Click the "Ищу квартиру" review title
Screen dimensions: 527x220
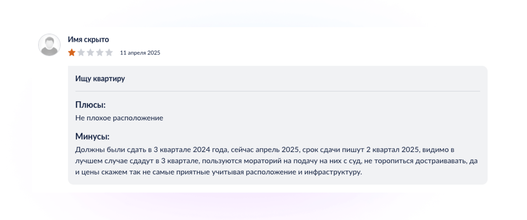tap(100, 79)
